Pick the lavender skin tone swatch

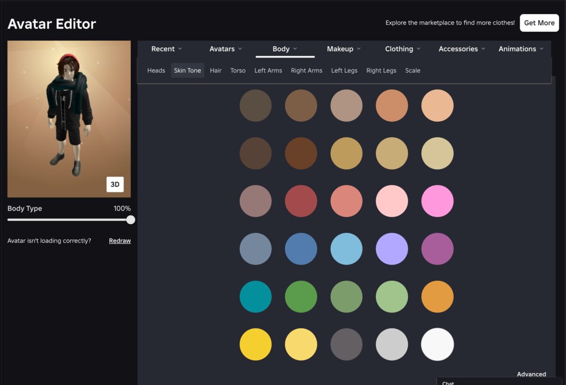click(x=392, y=249)
